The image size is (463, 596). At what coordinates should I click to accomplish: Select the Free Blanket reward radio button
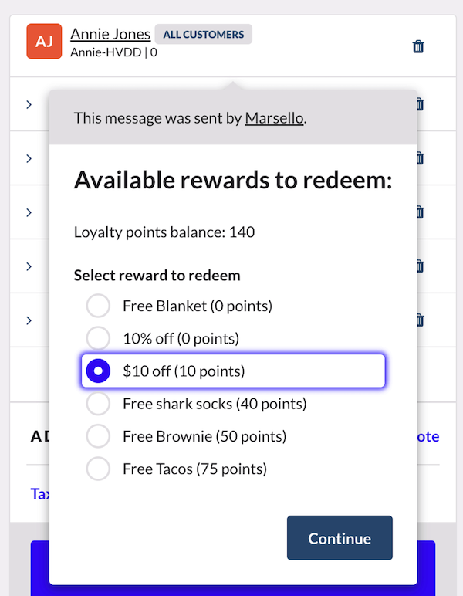98,306
